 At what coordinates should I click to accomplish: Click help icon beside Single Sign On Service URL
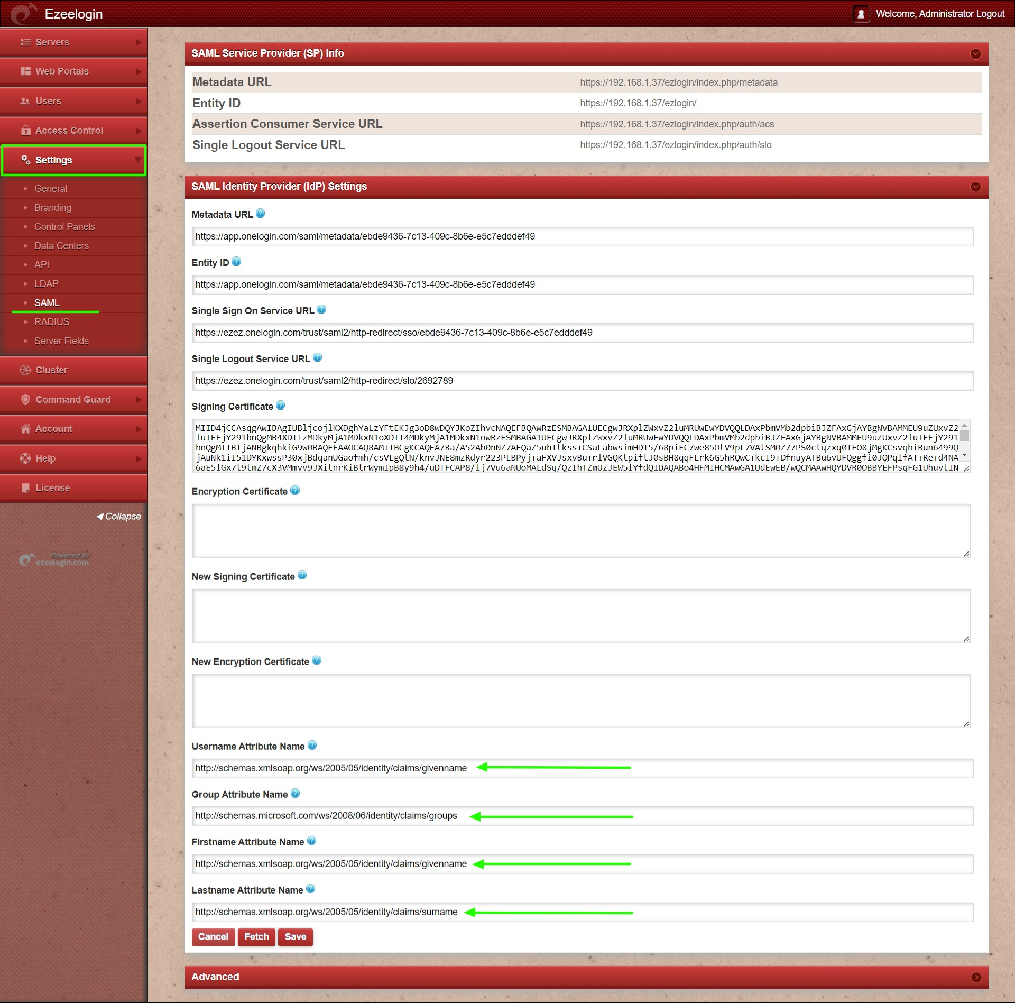(321, 310)
